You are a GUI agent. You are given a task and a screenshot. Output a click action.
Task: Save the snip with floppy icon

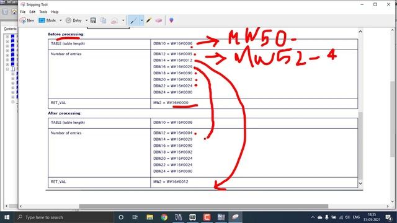93,20
